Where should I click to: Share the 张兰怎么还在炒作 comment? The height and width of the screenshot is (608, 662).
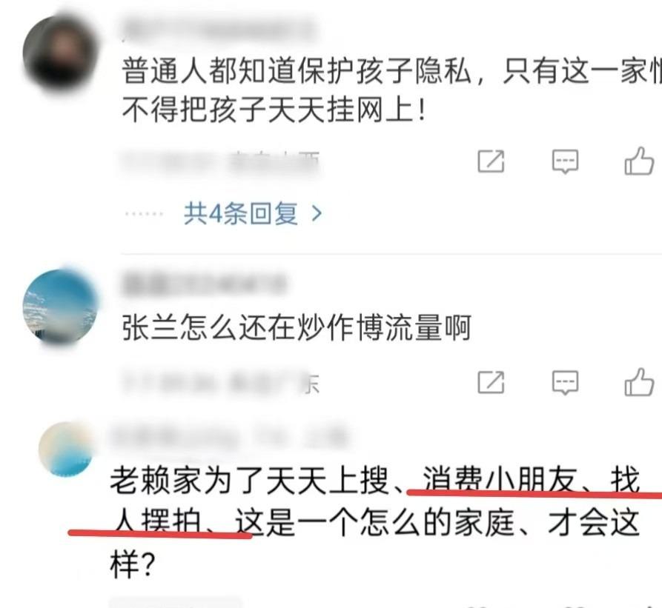coord(491,382)
